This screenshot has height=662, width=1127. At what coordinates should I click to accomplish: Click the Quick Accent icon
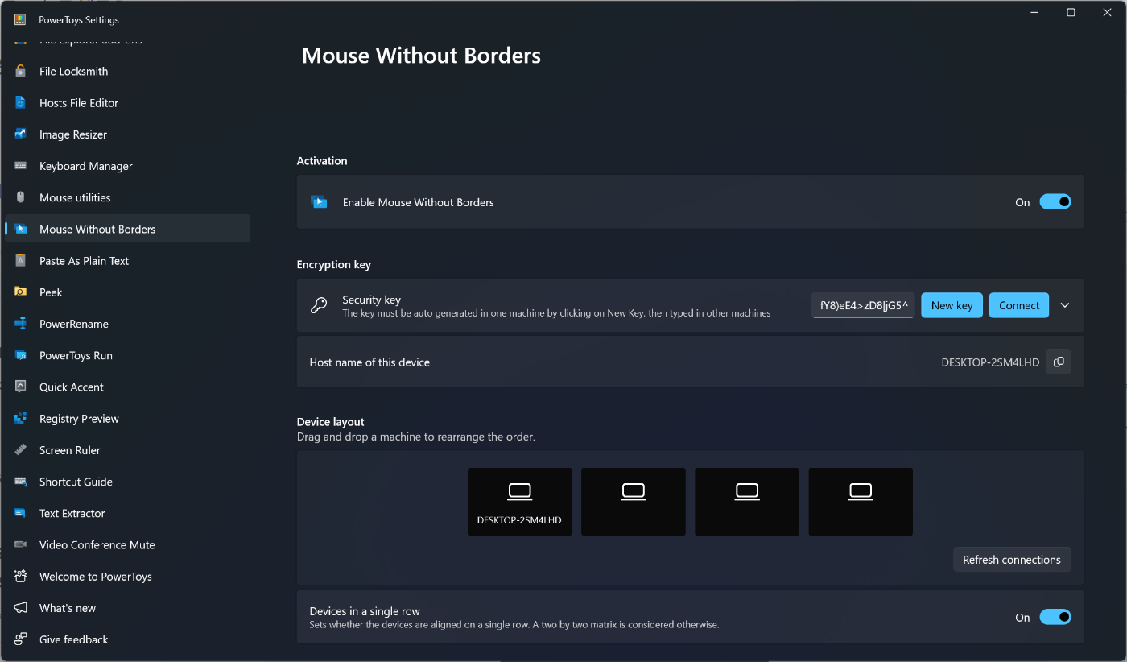(x=21, y=387)
